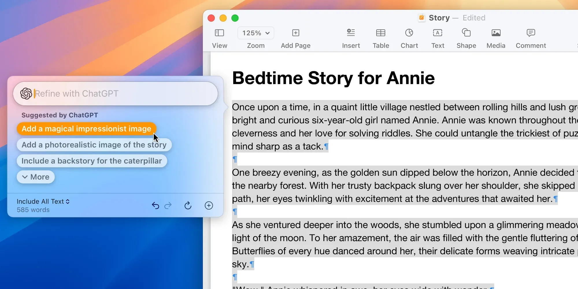Viewport: 578px width, 289px height.
Task: Click the undo arrow in ChatGPT panel
Action: point(155,205)
